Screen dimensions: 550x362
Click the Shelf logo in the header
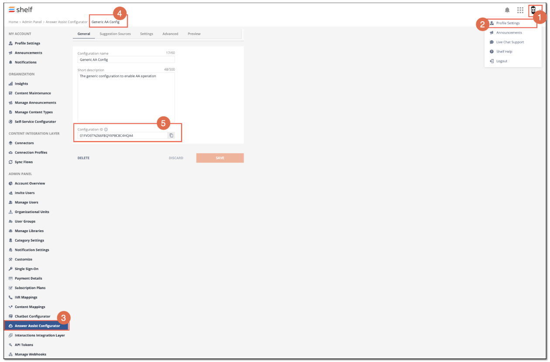21,10
